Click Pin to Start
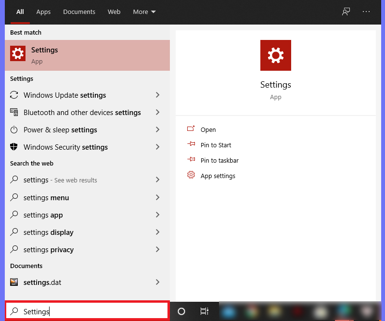The width and height of the screenshot is (385, 321). [x=216, y=145]
